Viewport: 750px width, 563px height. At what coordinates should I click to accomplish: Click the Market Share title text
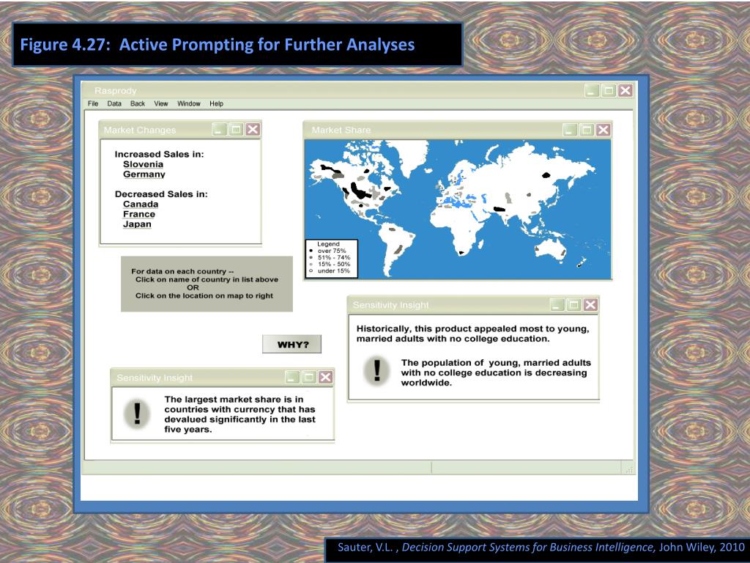click(x=341, y=130)
